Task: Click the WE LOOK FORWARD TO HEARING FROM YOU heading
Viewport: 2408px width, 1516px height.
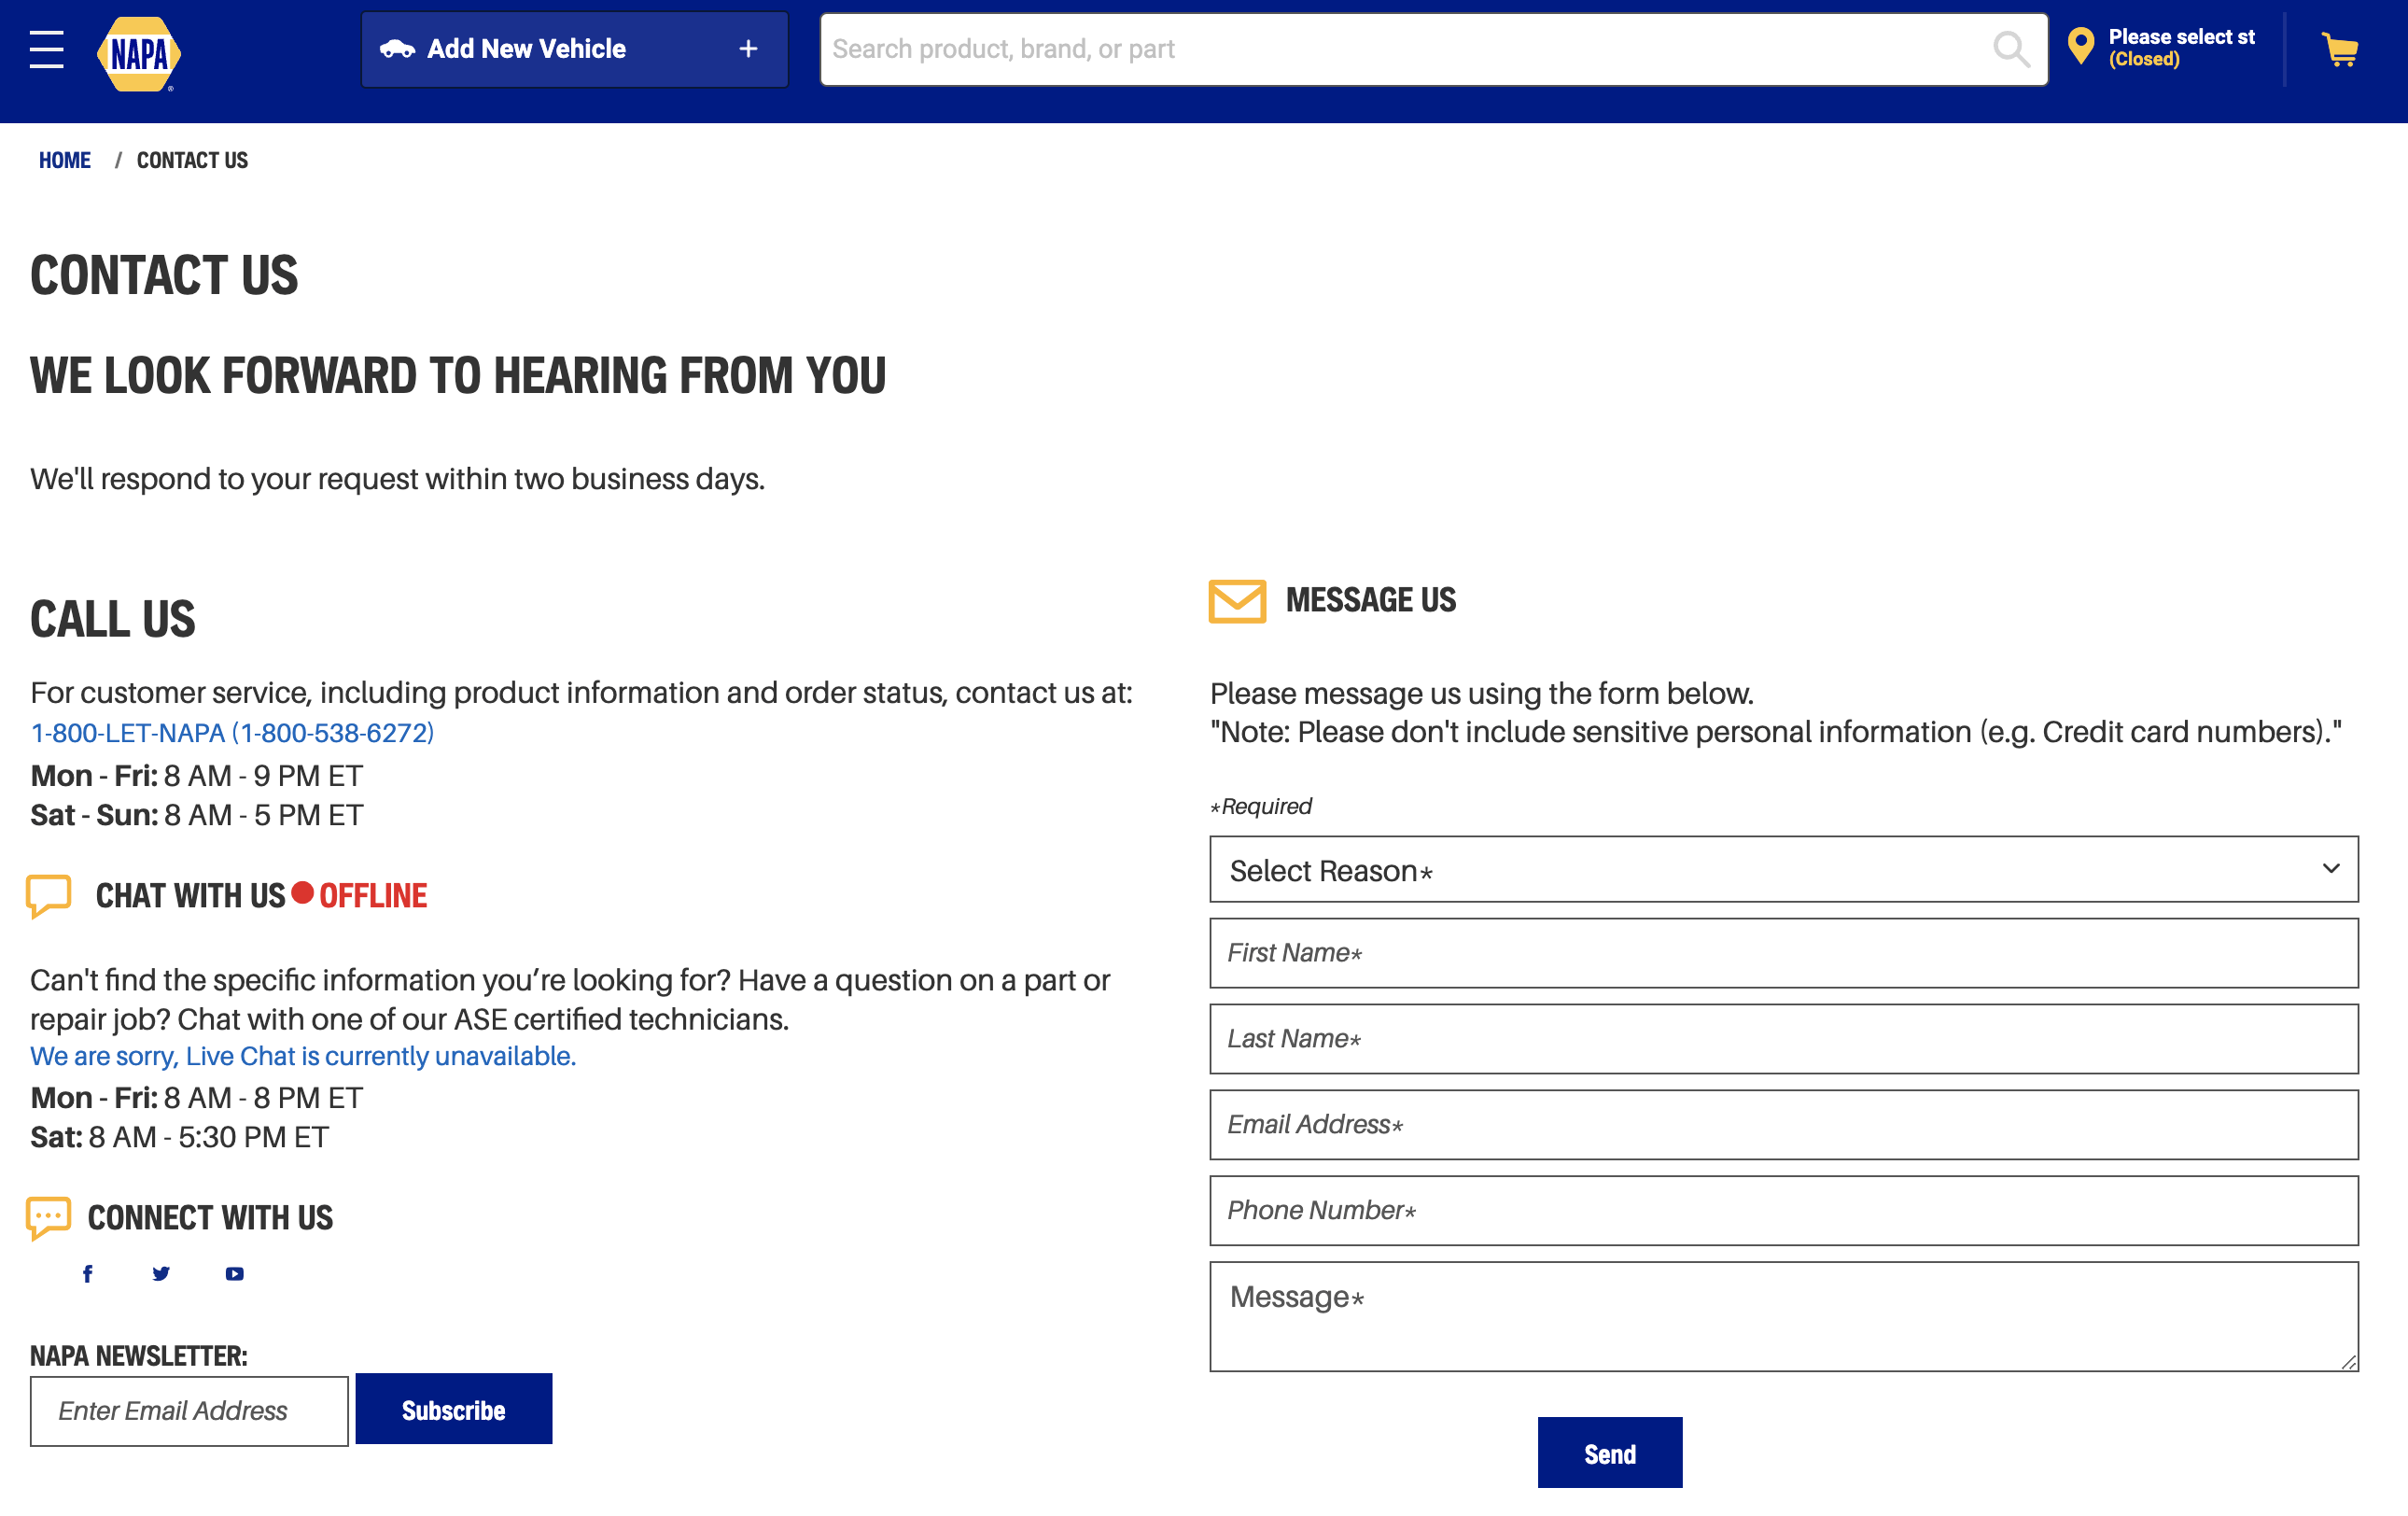Action: coord(458,376)
